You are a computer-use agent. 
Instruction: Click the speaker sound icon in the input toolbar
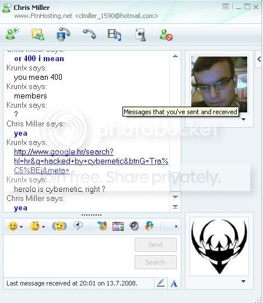point(134,226)
